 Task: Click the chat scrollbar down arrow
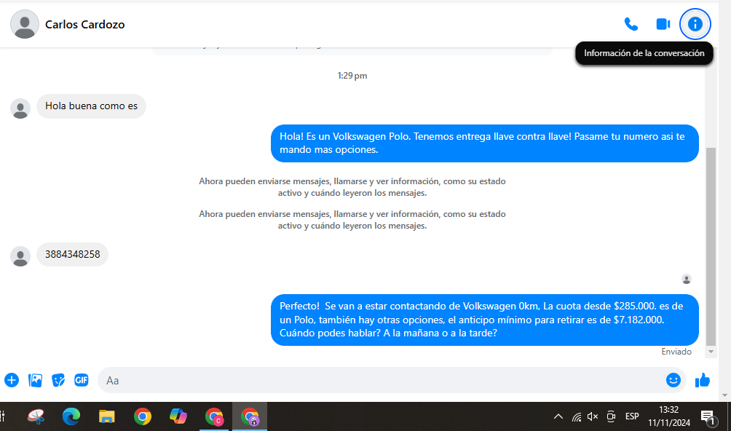[x=711, y=352]
